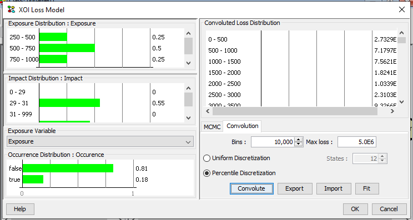
Task: Open the Exposure Variable dropdown
Action: click(x=100, y=141)
